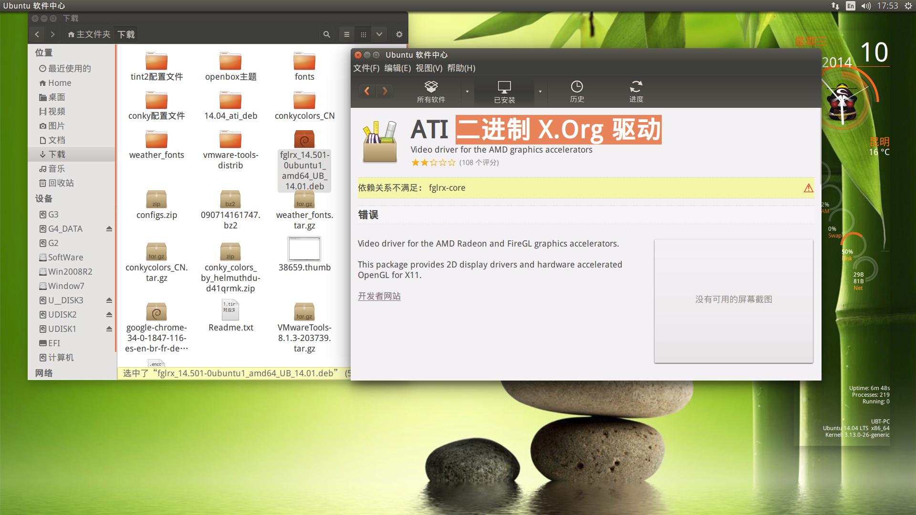Viewport: 916px width, 515px height.
Task: Select the 38659.thumb file
Action: tap(304, 254)
